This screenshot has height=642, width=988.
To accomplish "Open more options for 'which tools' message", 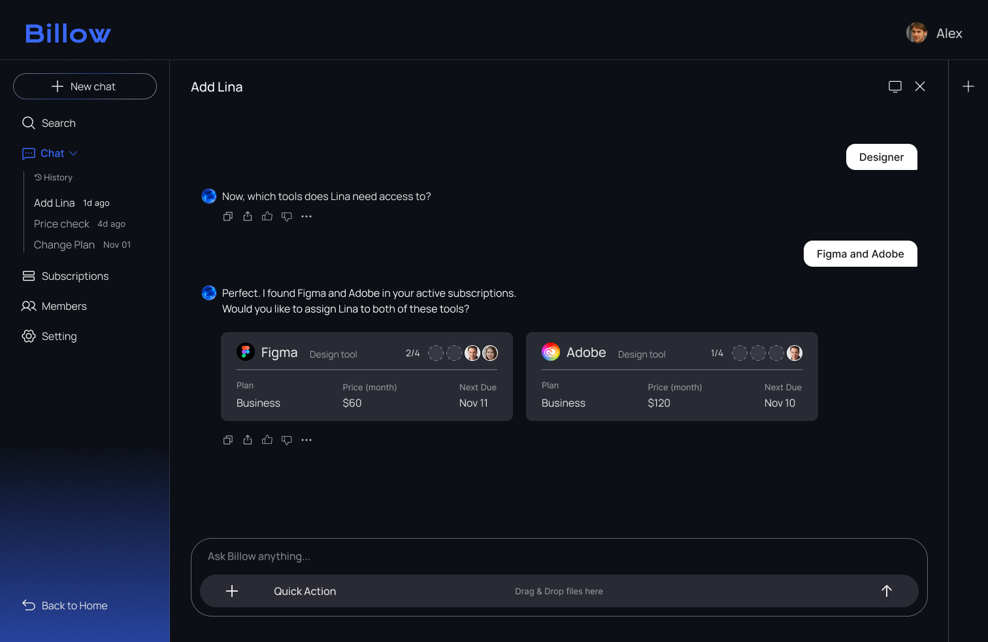I will [x=306, y=216].
